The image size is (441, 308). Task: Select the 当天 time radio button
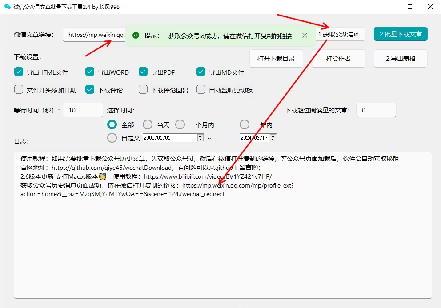click(x=148, y=125)
